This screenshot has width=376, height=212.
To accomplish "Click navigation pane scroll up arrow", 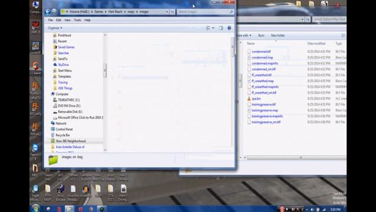I will 105,35.
